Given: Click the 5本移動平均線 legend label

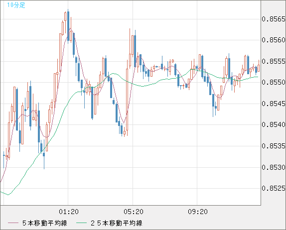Looking at the screenshot, I should 45,223.
